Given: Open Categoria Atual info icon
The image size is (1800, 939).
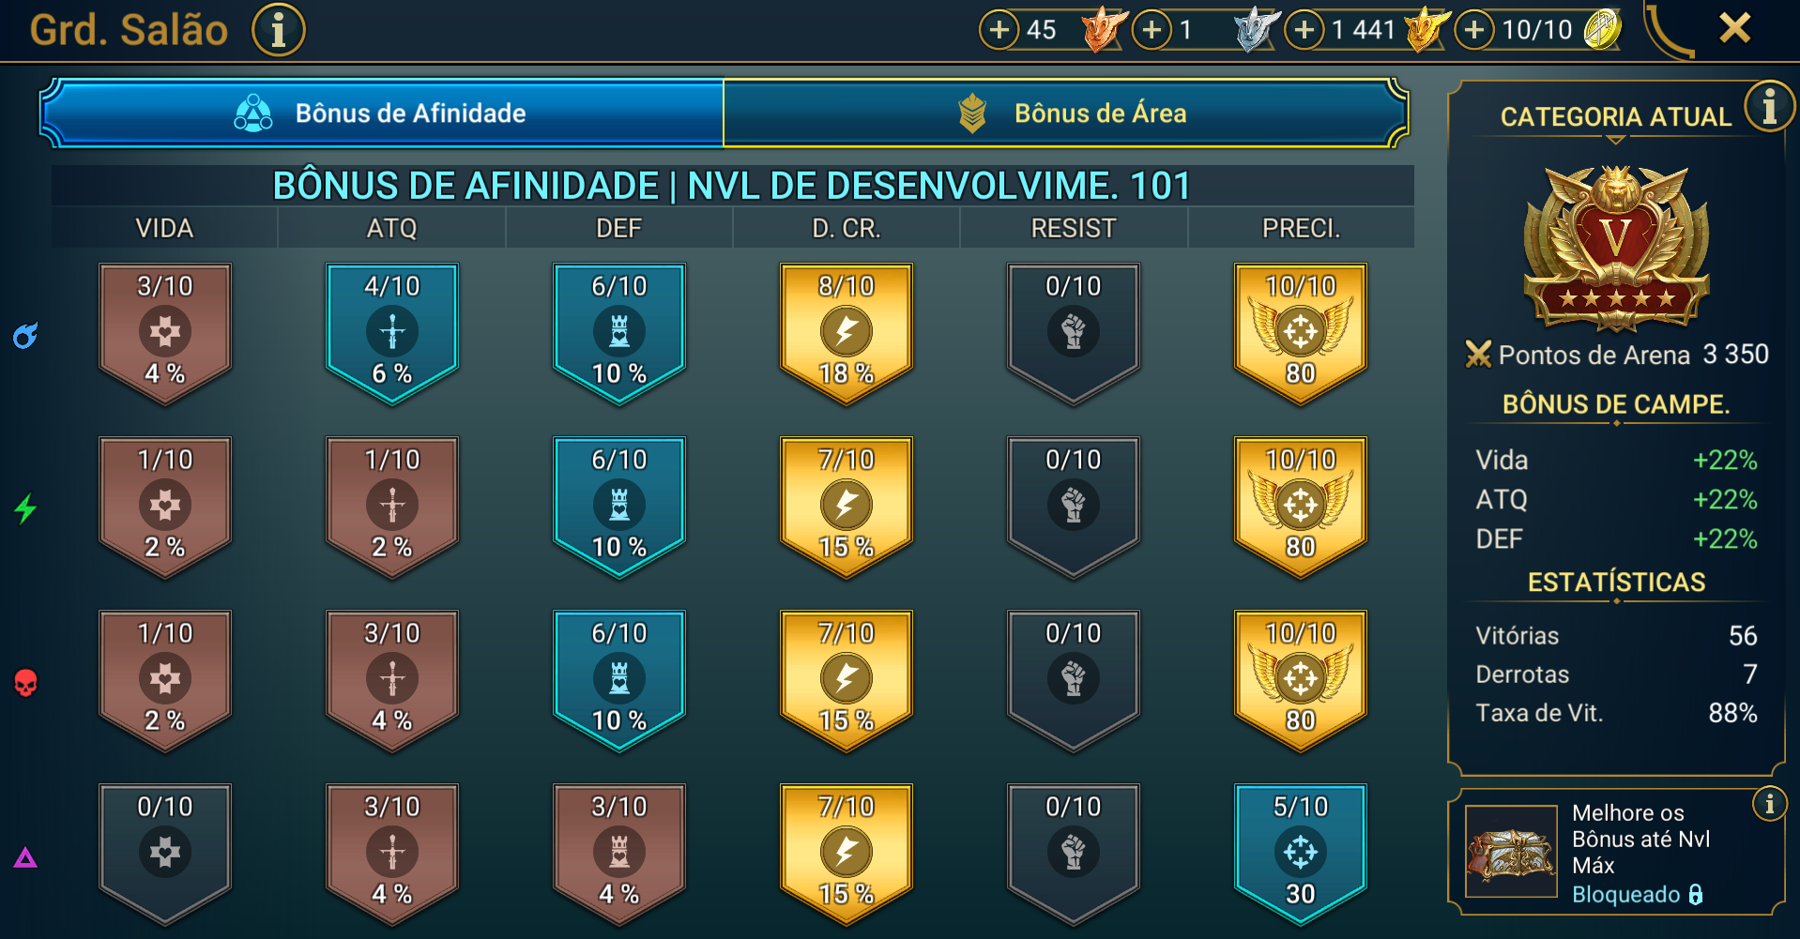Looking at the screenshot, I should 1768,105.
